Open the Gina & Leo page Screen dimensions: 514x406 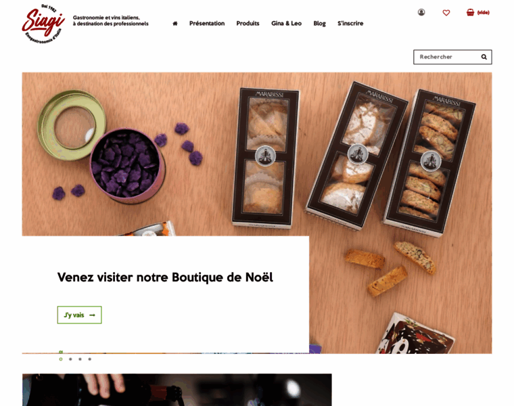click(x=286, y=23)
